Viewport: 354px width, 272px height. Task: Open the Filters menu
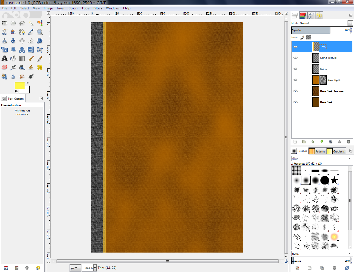pos(98,8)
